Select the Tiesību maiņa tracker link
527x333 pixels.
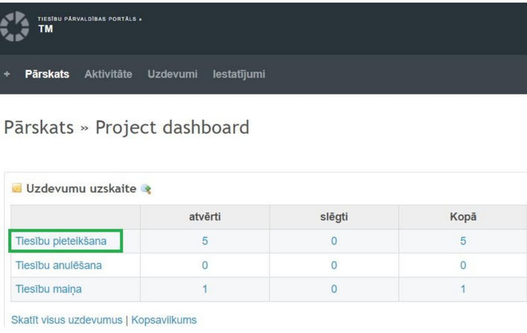click(x=49, y=289)
